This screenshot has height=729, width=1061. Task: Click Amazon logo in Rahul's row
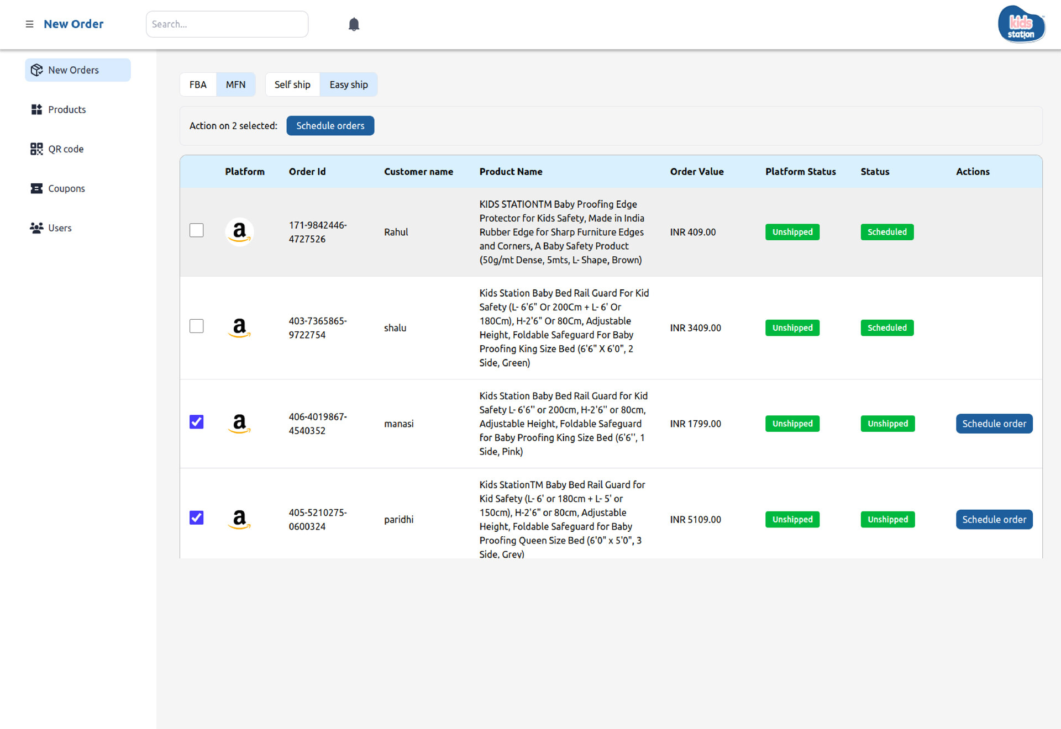click(239, 232)
